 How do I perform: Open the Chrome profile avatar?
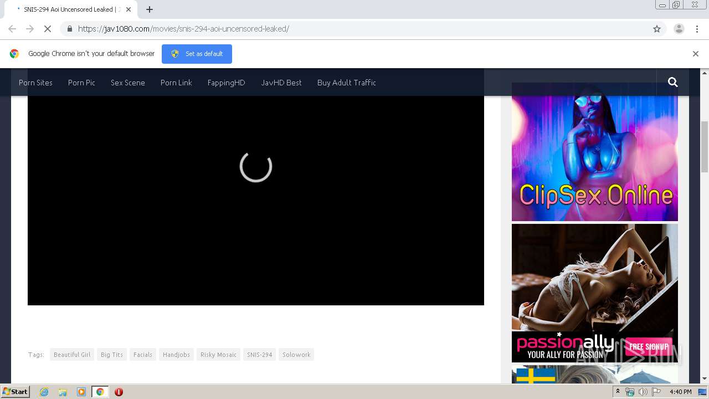(679, 29)
